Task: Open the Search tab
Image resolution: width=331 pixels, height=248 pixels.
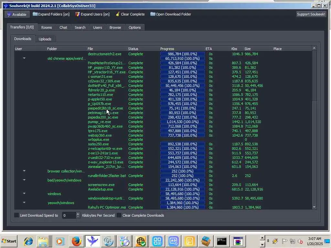Action: (x=80, y=27)
